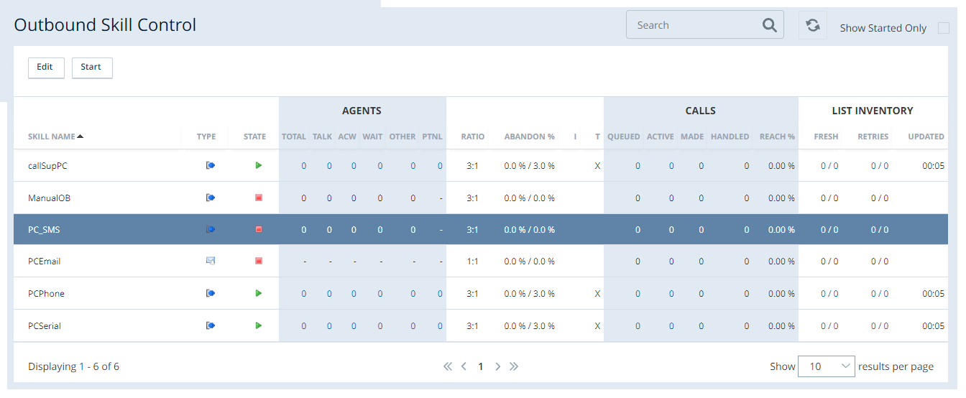The image size is (966, 398).
Task: Enable the Show Started Only checkbox
Action: (944, 28)
